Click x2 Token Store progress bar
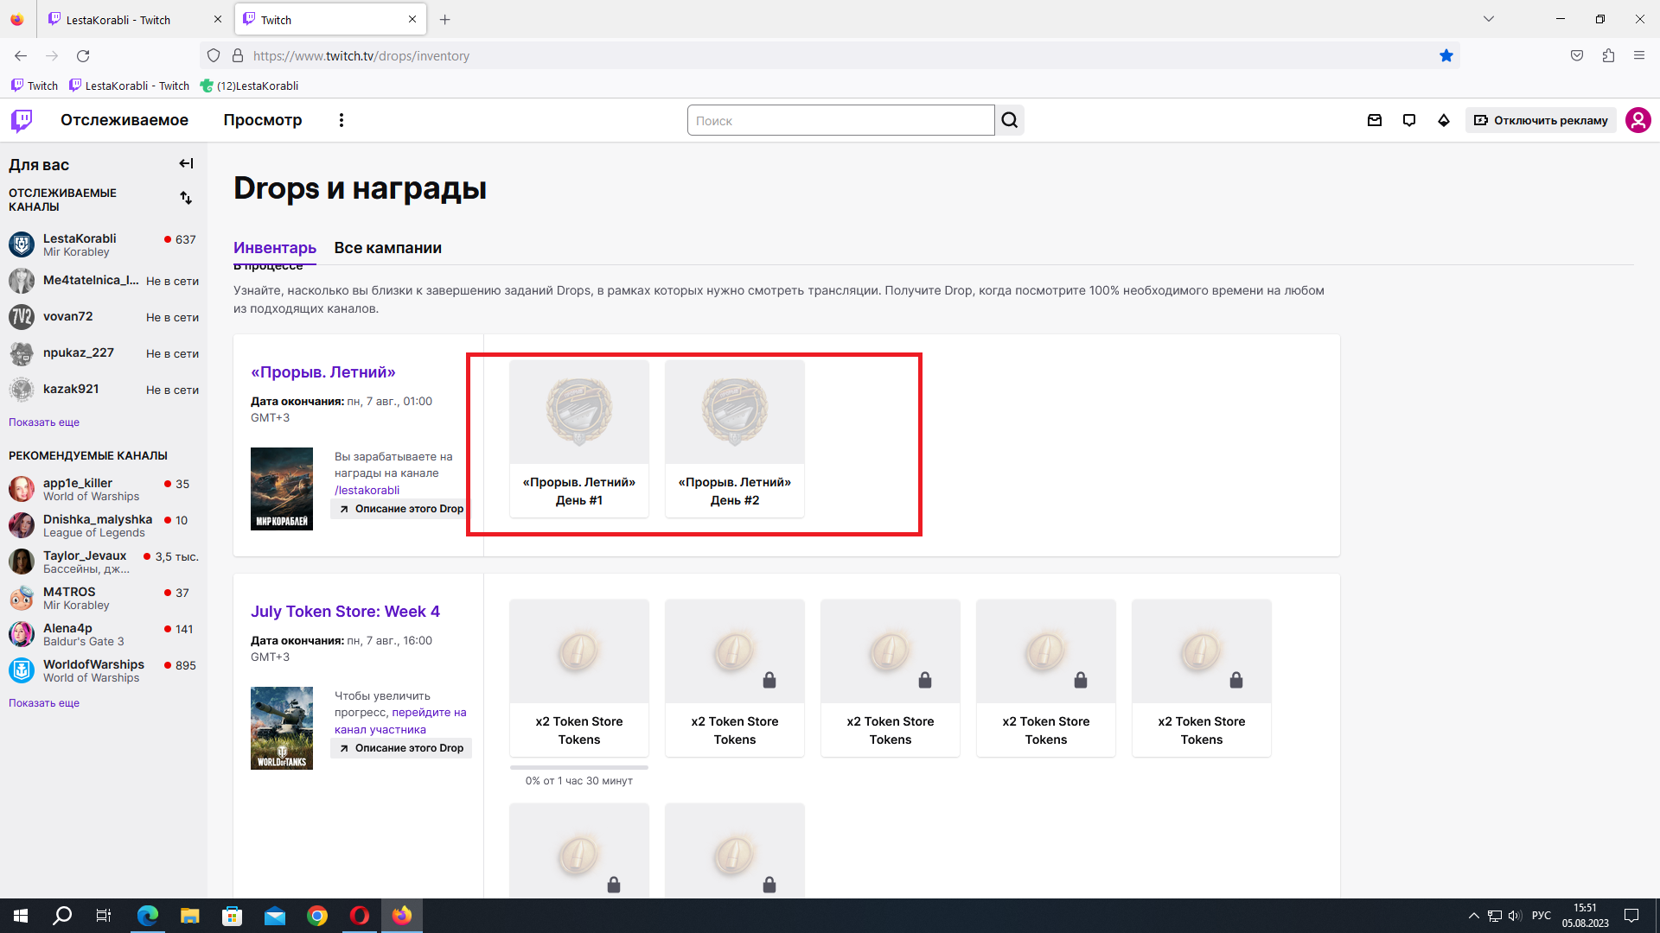 click(x=579, y=767)
